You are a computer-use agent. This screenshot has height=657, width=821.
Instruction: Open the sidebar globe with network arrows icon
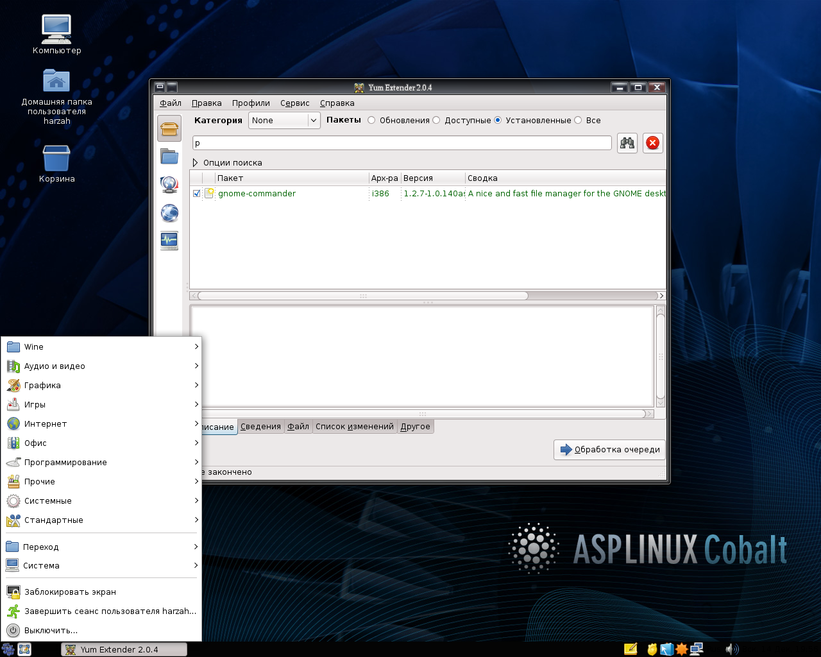[169, 185]
